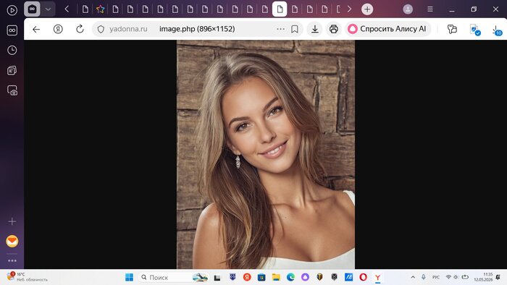Launch Microsoft Edge from the taskbar
Screen dimensions: 507x285
(290, 277)
